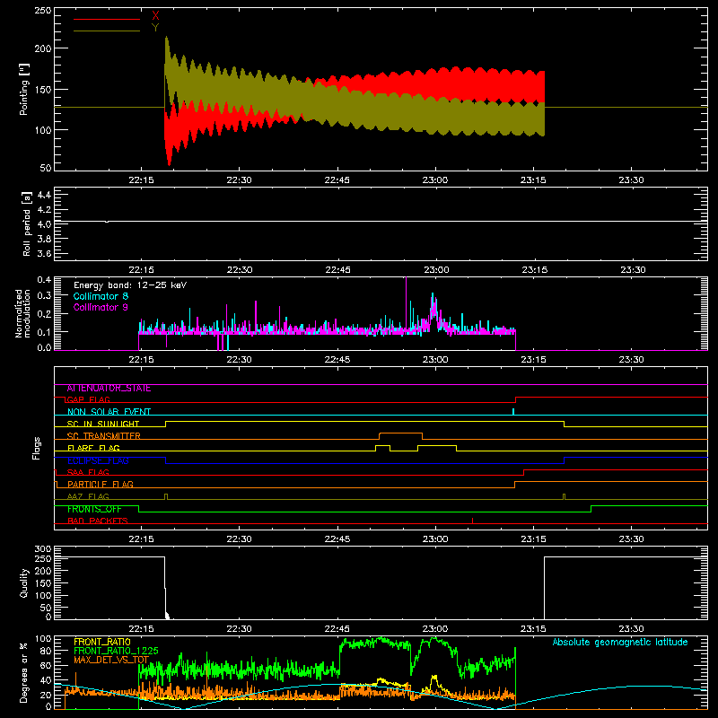Click the Flags axis title
Screen dimensions: 718x718
click(36, 448)
